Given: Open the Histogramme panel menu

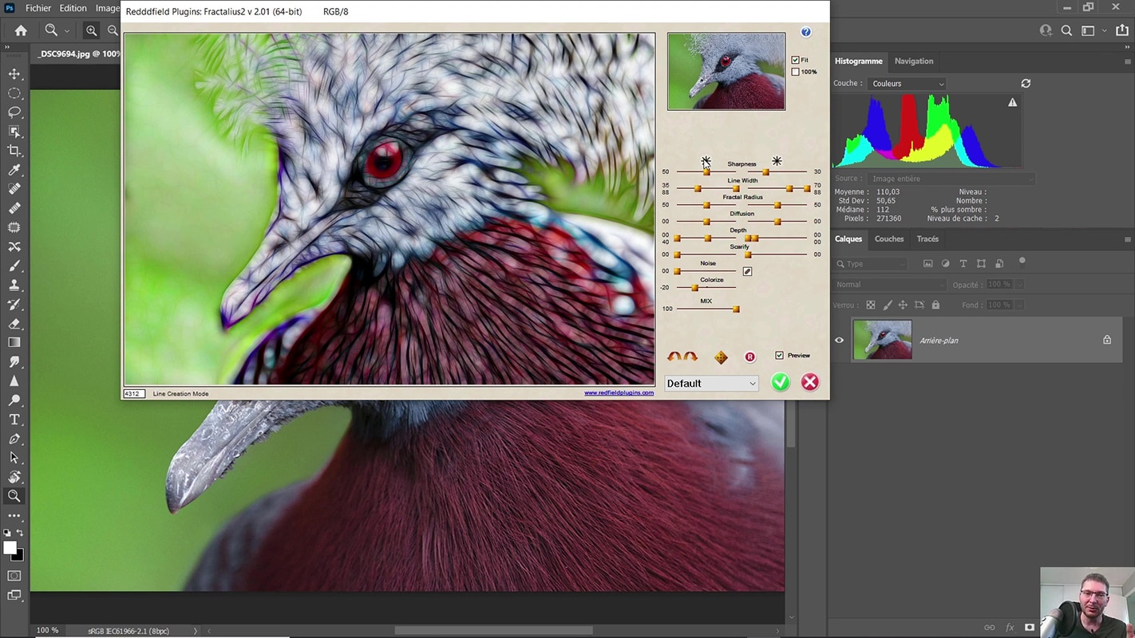Looking at the screenshot, I should (x=1127, y=61).
